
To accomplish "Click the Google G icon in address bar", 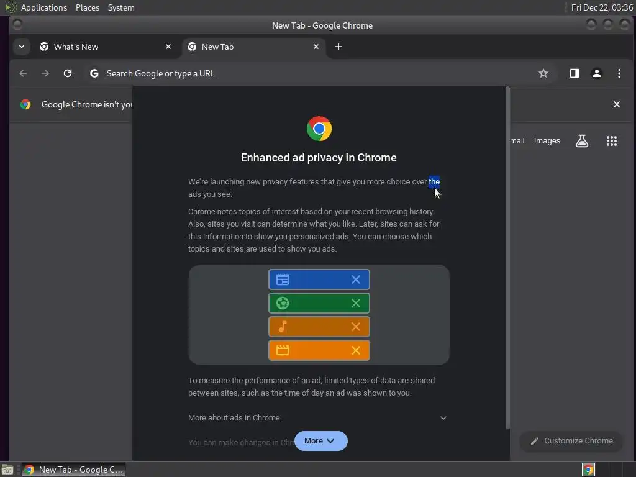I will click(94, 73).
